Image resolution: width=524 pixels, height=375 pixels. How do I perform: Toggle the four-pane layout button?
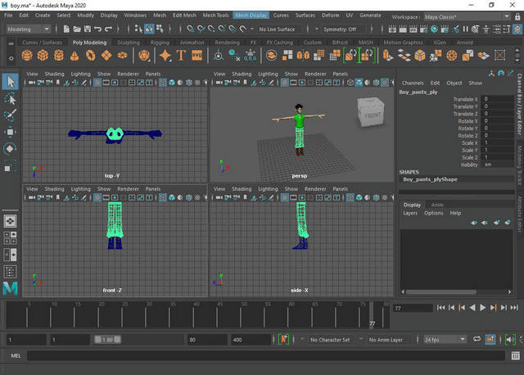click(10, 239)
